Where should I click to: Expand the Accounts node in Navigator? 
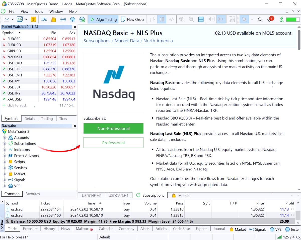[4, 138]
